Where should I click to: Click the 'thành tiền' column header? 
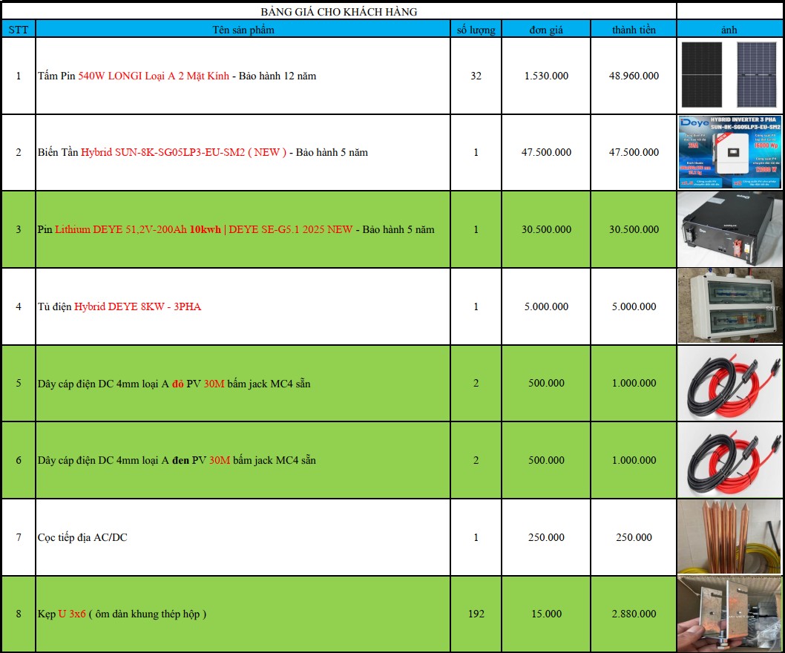click(634, 30)
